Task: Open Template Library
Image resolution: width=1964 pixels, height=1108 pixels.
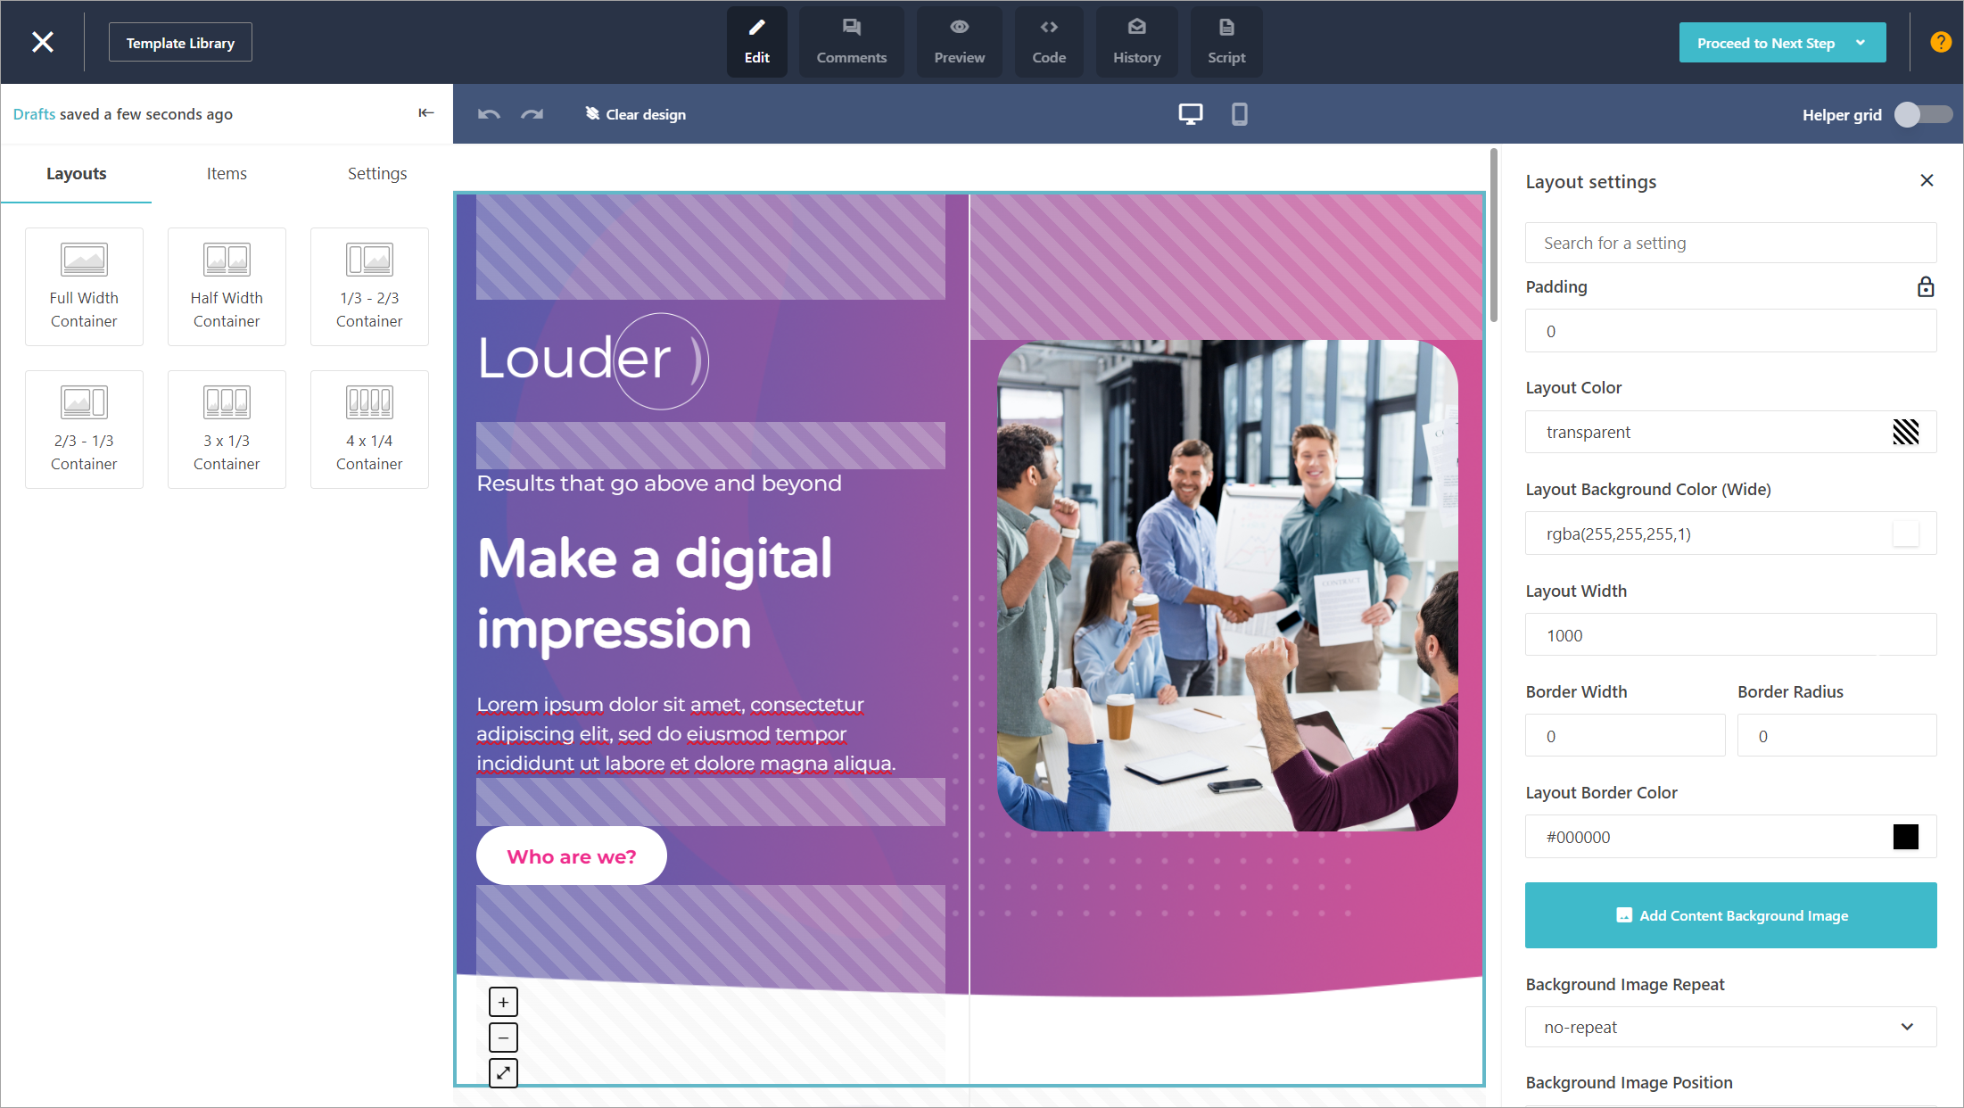Action: coord(181,43)
